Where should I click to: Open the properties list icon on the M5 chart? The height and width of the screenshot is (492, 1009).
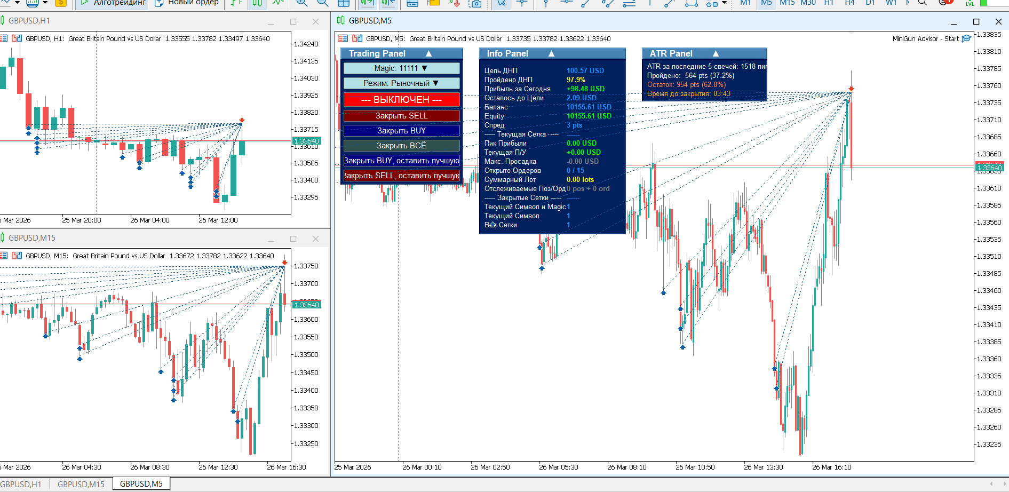(x=343, y=38)
